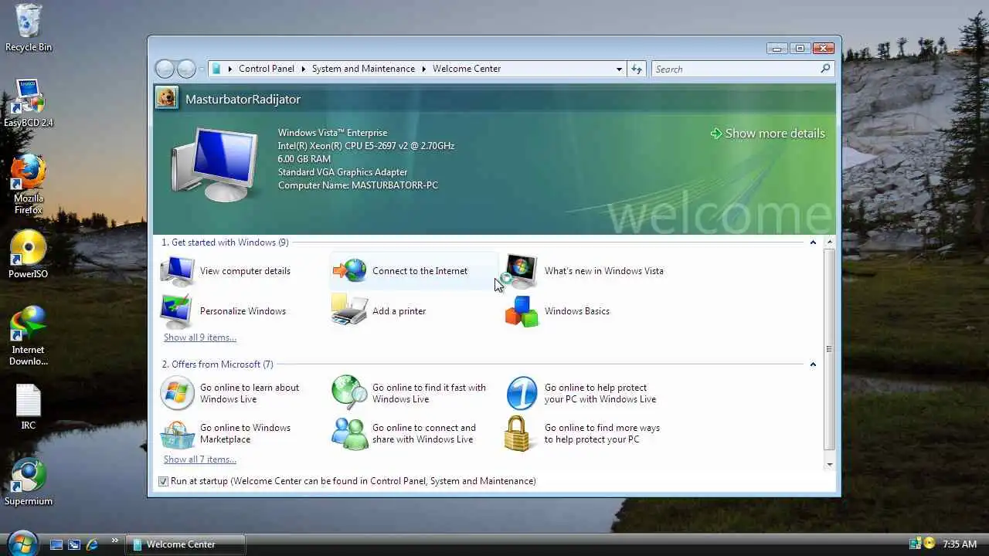Expand the arrow after System and Maintenance breadcrumb
This screenshot has height=556, width=989.
423,69
